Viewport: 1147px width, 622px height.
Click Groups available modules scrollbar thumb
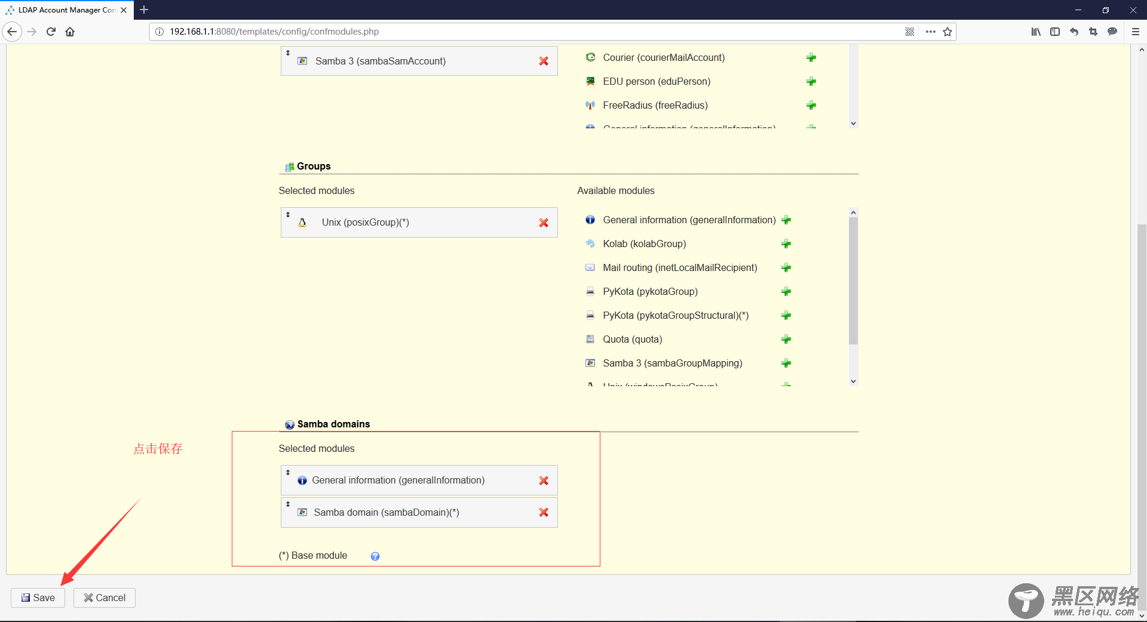pyautogui.click(x=853, y=281)
